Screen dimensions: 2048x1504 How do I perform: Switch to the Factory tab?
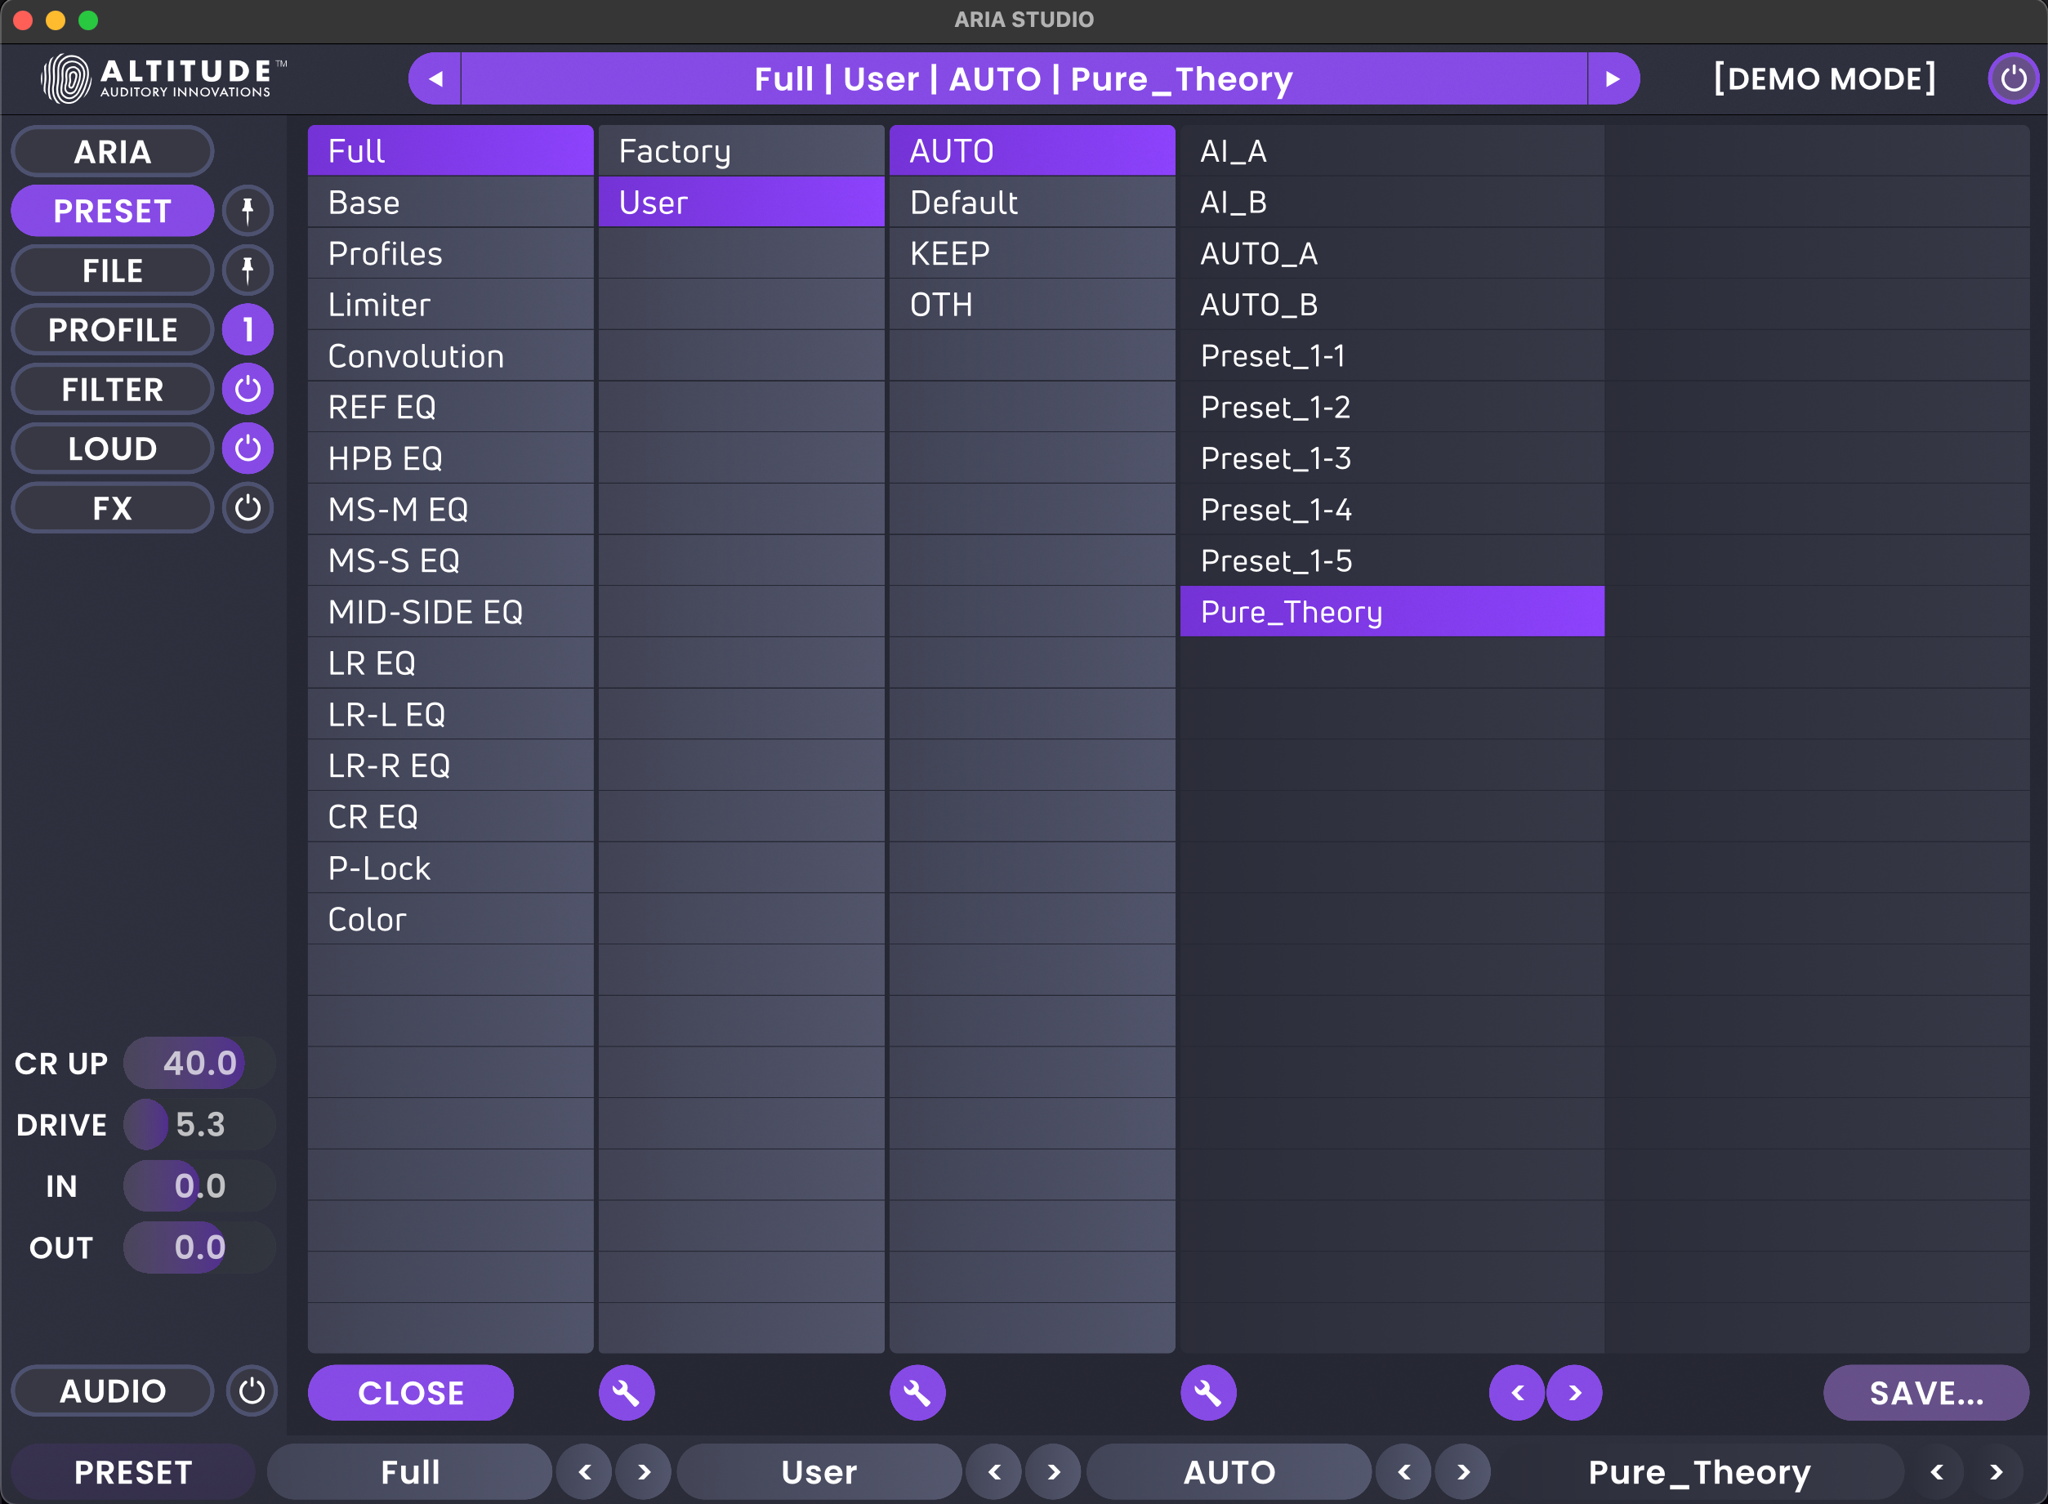pos(740,150)
